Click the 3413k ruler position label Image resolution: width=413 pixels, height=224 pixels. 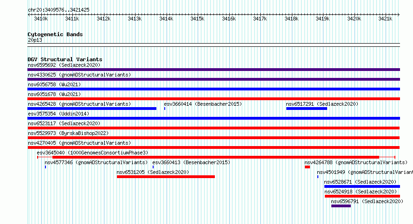pos(135,19)
